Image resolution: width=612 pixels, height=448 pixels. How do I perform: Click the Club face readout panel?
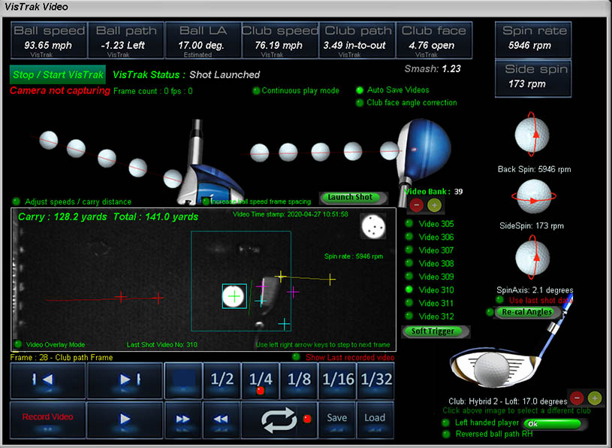(x=433, y=41)
